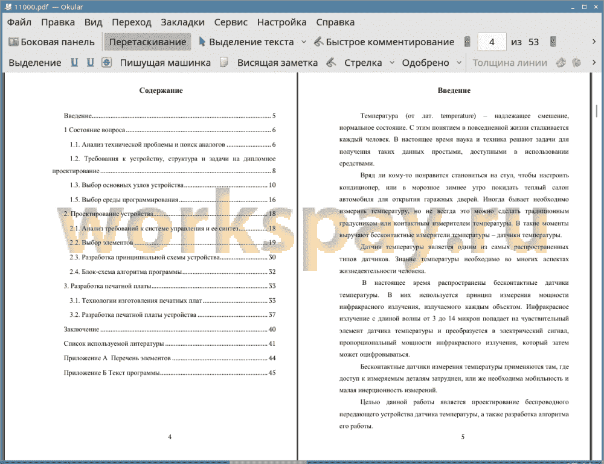Open the Переход menu
Image resolution: width=604 pixels, height=464 pixels.
(131, 22)
